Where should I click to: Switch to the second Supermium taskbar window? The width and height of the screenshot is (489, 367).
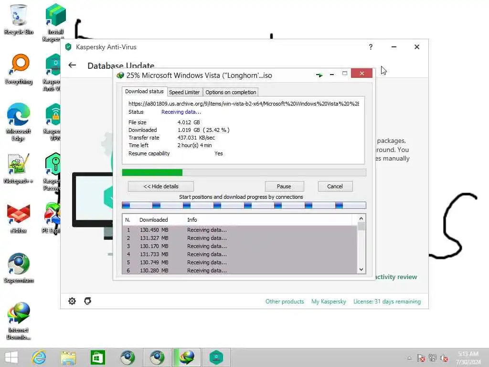157,357
